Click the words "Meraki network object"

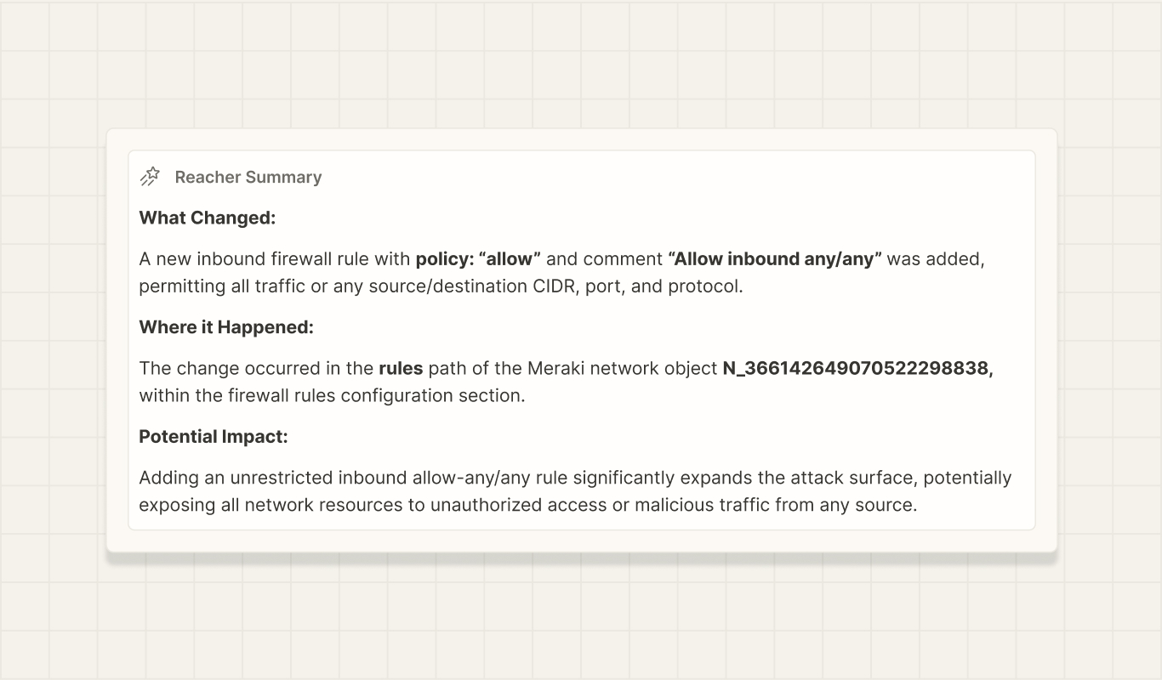coord(623,368)
